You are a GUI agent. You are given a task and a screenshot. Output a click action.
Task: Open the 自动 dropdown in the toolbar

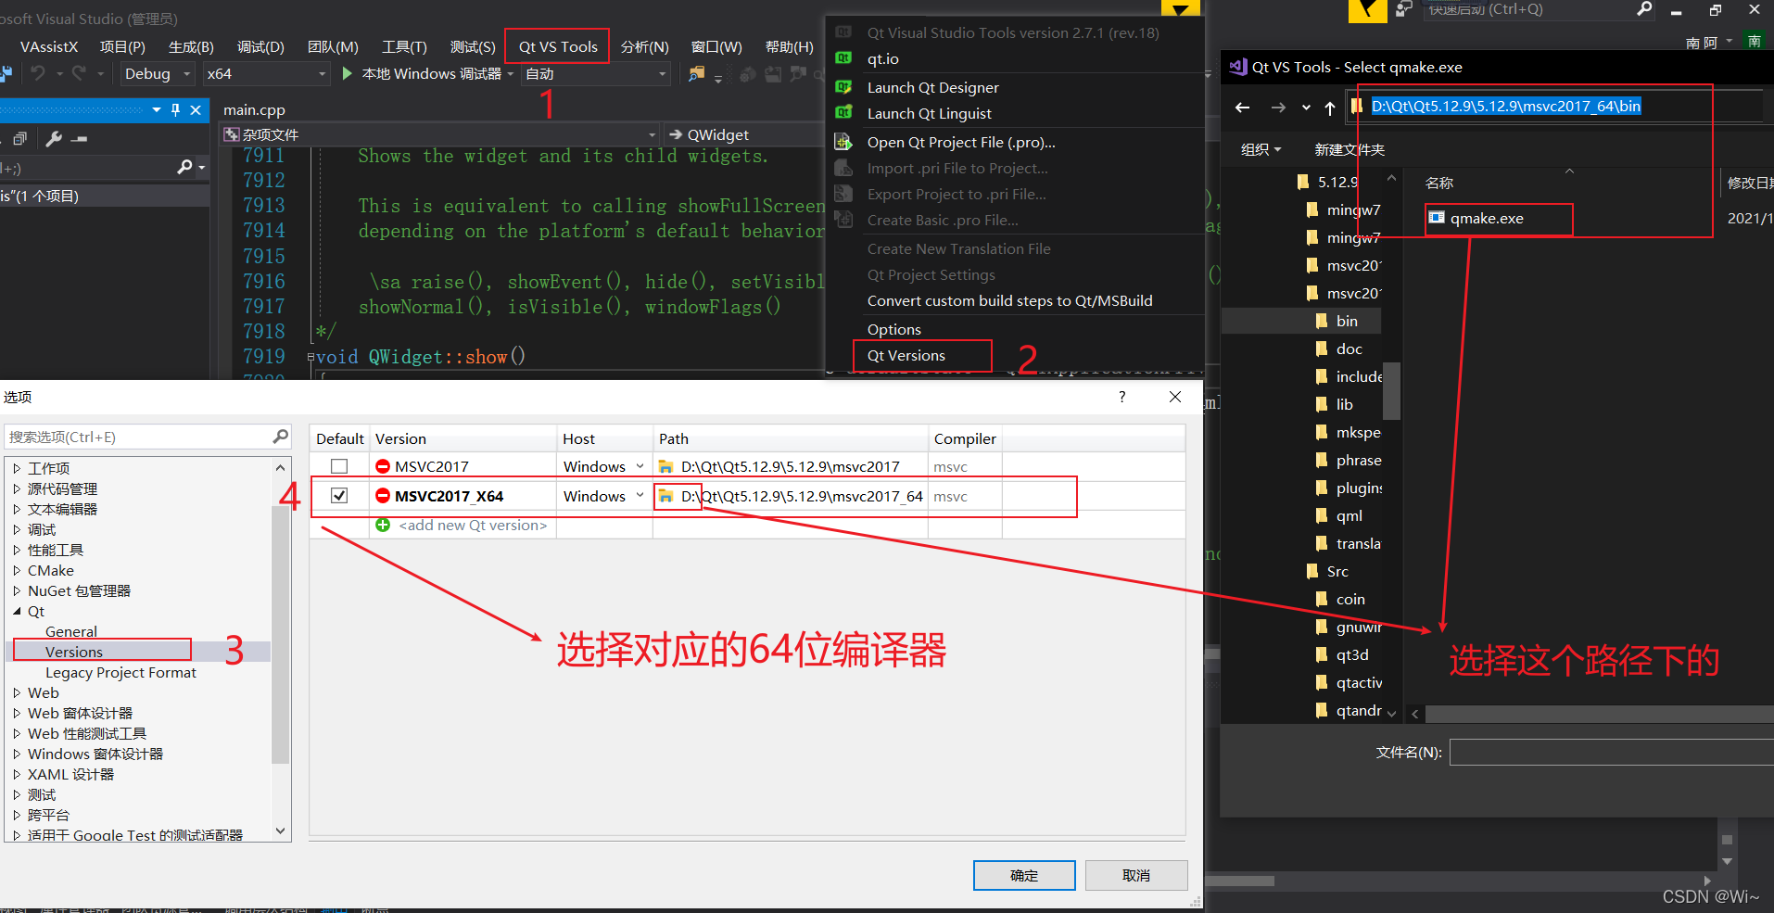pos(595,73)
